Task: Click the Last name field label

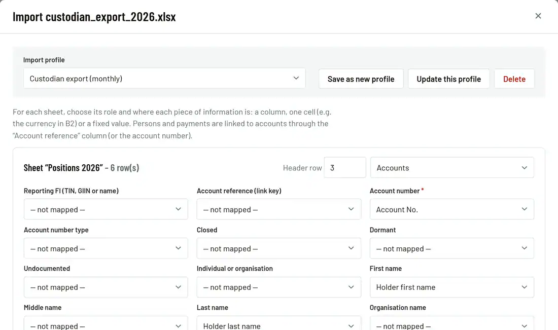Action: 213,308
